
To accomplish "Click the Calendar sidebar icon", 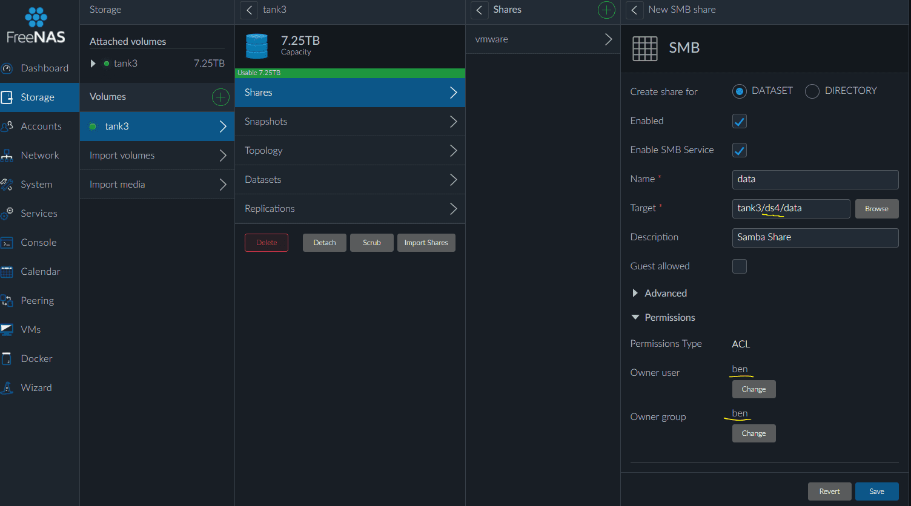I will coord(7,272).
